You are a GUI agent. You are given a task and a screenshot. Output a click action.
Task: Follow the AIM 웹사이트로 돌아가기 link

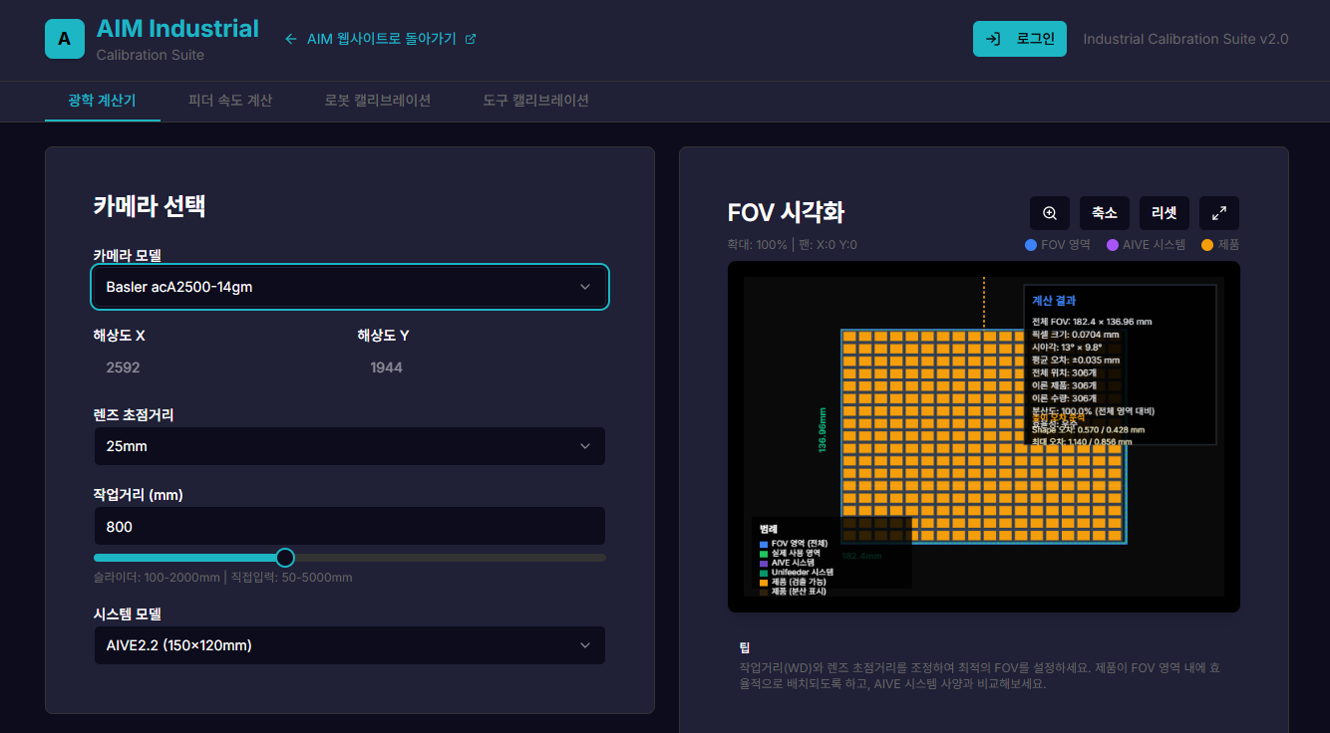click(x=379, y=39)
